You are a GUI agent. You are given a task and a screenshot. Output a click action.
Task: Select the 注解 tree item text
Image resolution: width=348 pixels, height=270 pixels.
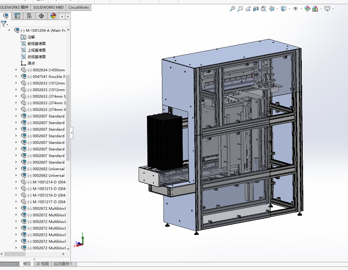point(31,37)
